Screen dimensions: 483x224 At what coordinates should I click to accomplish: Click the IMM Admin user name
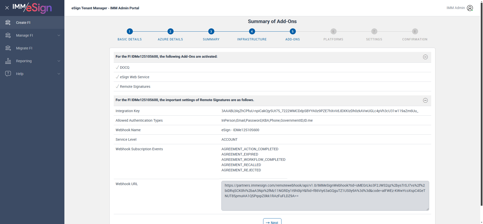(x=456, y=8)
